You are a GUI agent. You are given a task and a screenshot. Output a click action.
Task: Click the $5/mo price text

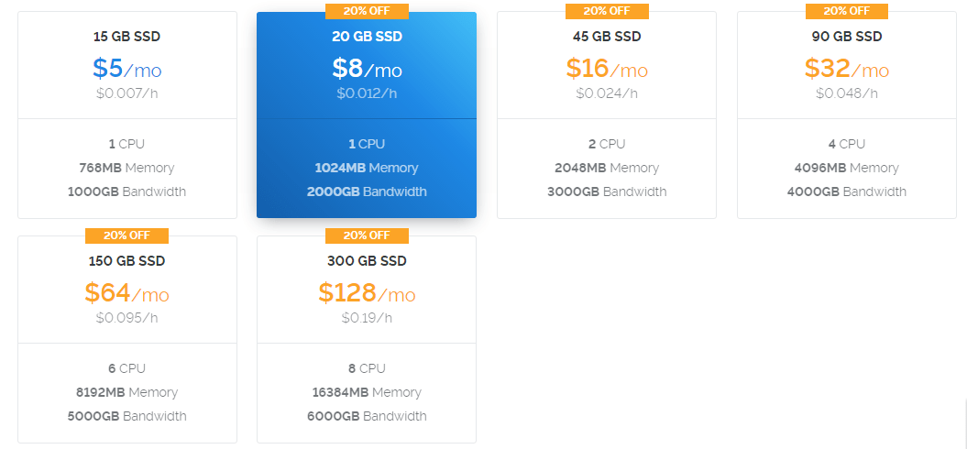tap(127, 69)
